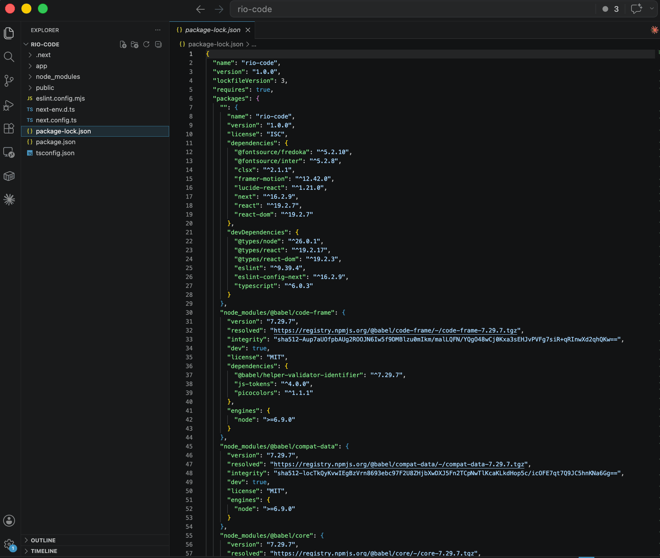Click the "picocolors" entry on line 39

[256, 393]
